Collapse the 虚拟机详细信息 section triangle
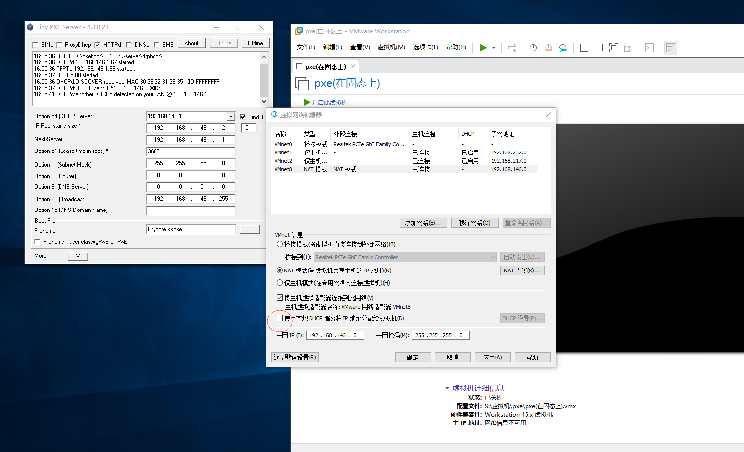The width and height of the screenshot is (744, 452). [x=447, y=388]
